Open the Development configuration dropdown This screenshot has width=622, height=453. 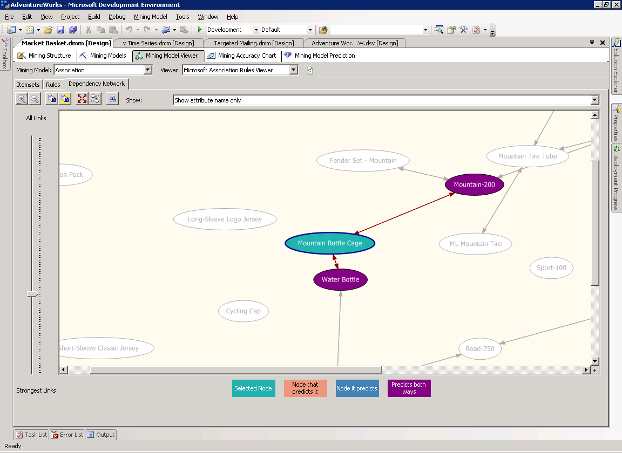(x=256, y=30)
